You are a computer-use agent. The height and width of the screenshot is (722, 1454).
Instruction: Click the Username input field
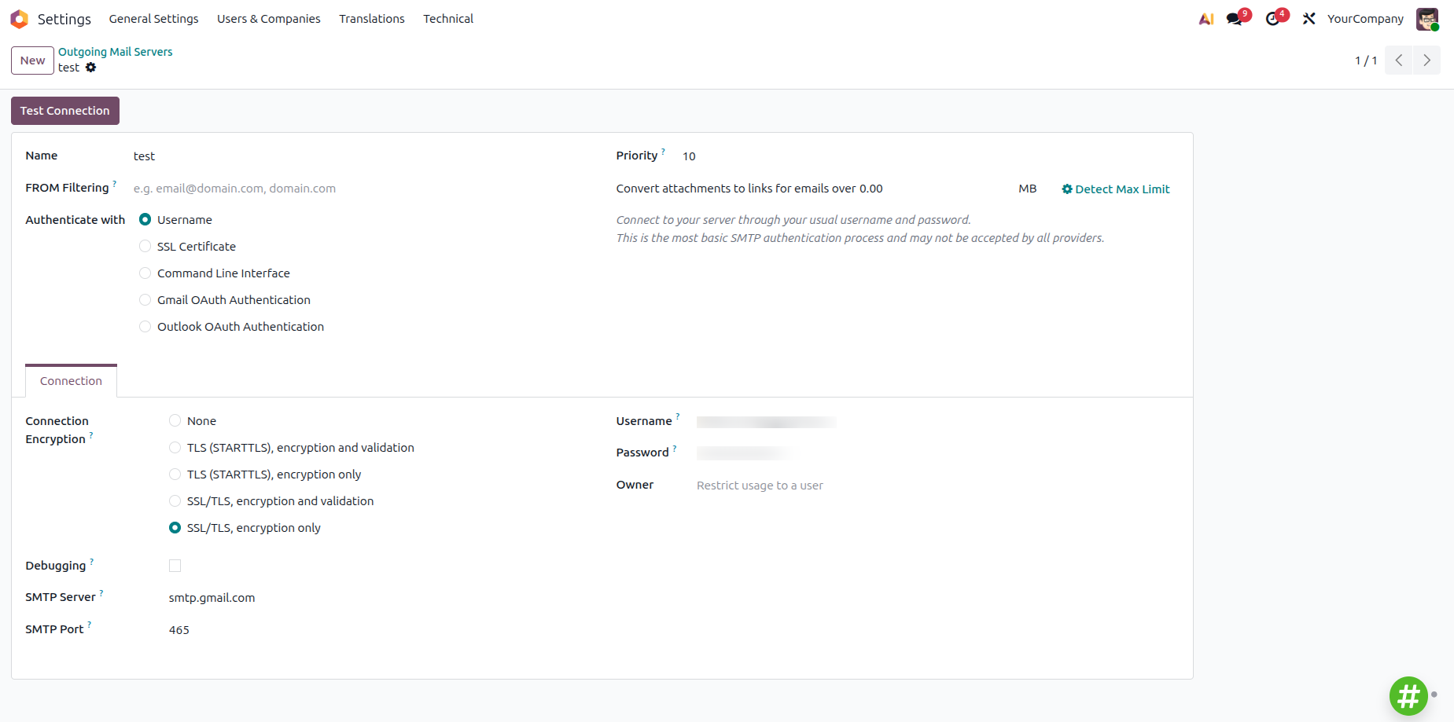(936, 422)
